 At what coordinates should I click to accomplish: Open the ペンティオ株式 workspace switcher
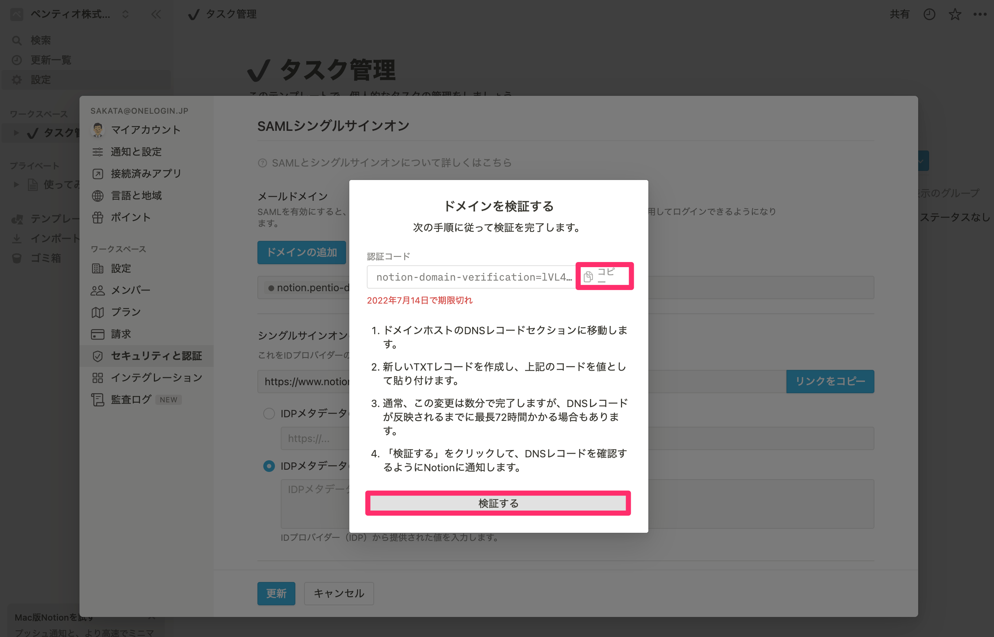click(x=70, y=14)
